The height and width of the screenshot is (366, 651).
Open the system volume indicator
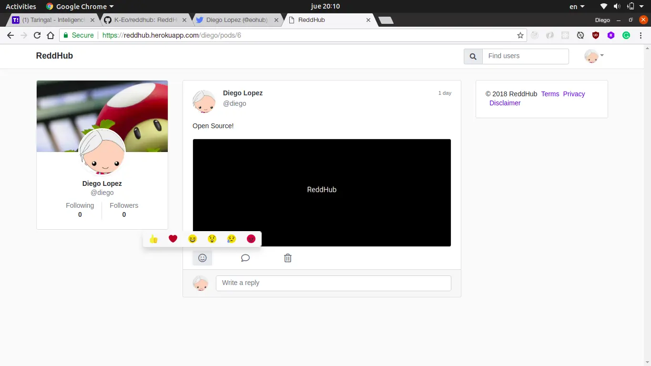pos(617,7)
